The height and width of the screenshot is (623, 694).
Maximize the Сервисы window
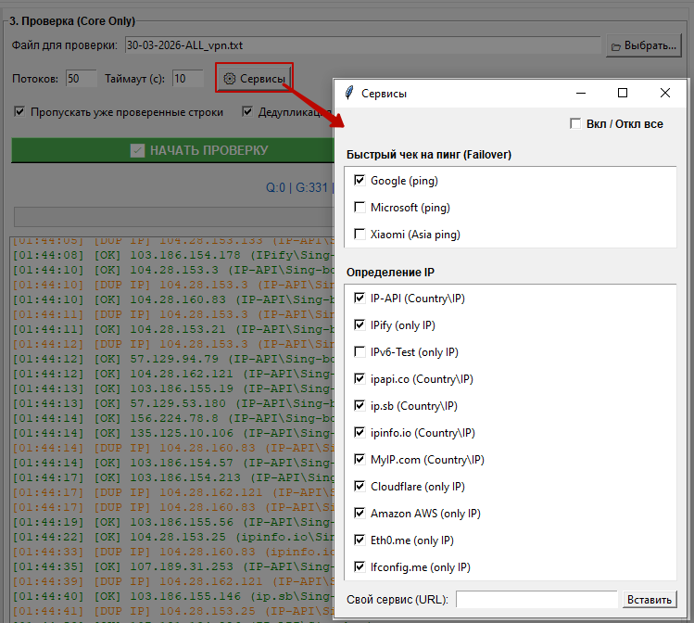pos(623,93)
